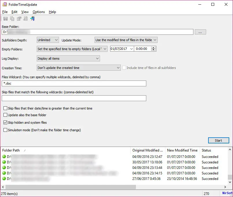Open the Empty Folders dropdown

point(72,49)
